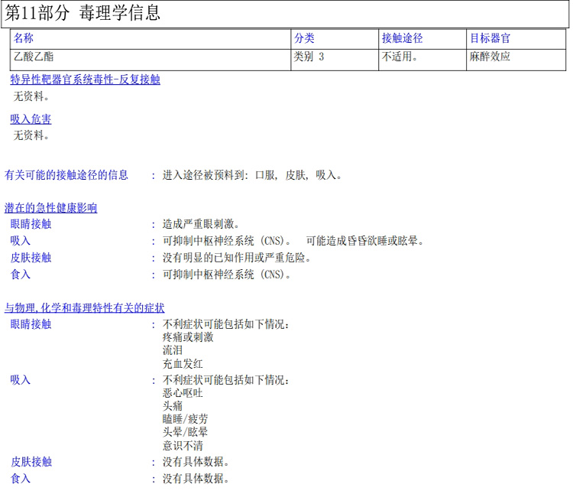
Task: Click the 不适用。 table cell
Action: (x=400, y=57)
